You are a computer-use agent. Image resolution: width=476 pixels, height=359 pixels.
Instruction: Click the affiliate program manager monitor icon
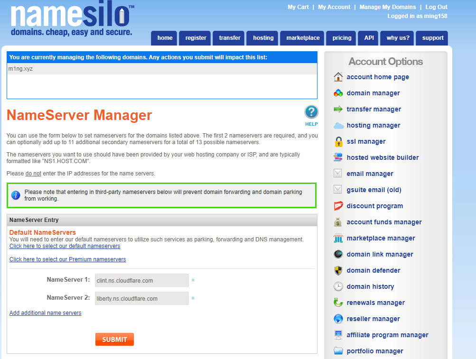[338, 335]
